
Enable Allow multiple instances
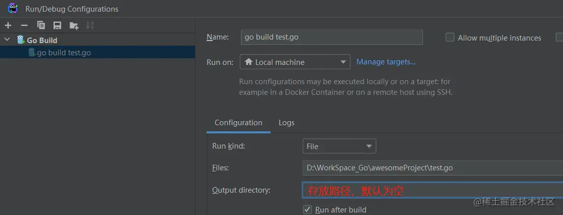(x=450, y=38)
